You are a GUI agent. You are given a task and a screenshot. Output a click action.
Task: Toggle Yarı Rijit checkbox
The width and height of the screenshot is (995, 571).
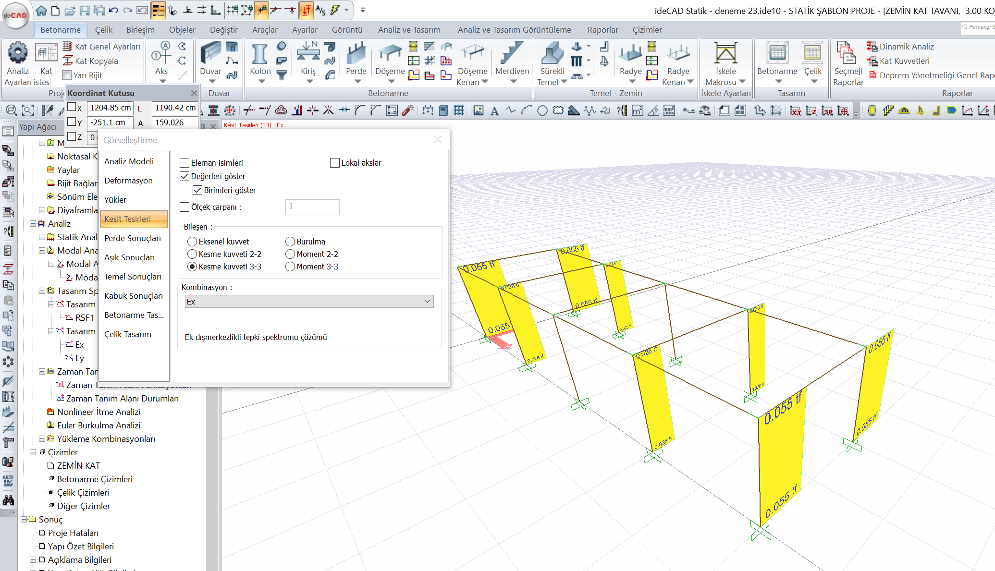point(67,75)
